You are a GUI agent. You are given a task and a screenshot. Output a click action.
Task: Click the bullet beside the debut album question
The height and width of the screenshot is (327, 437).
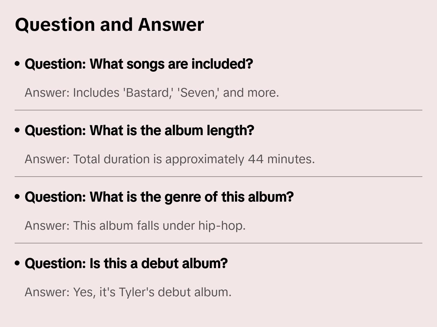click(17, 263)
